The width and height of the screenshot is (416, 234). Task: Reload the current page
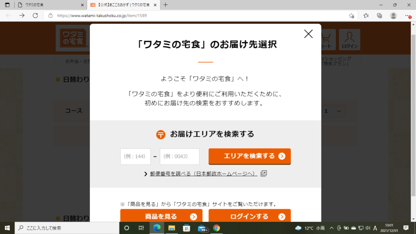pos(35,15)
